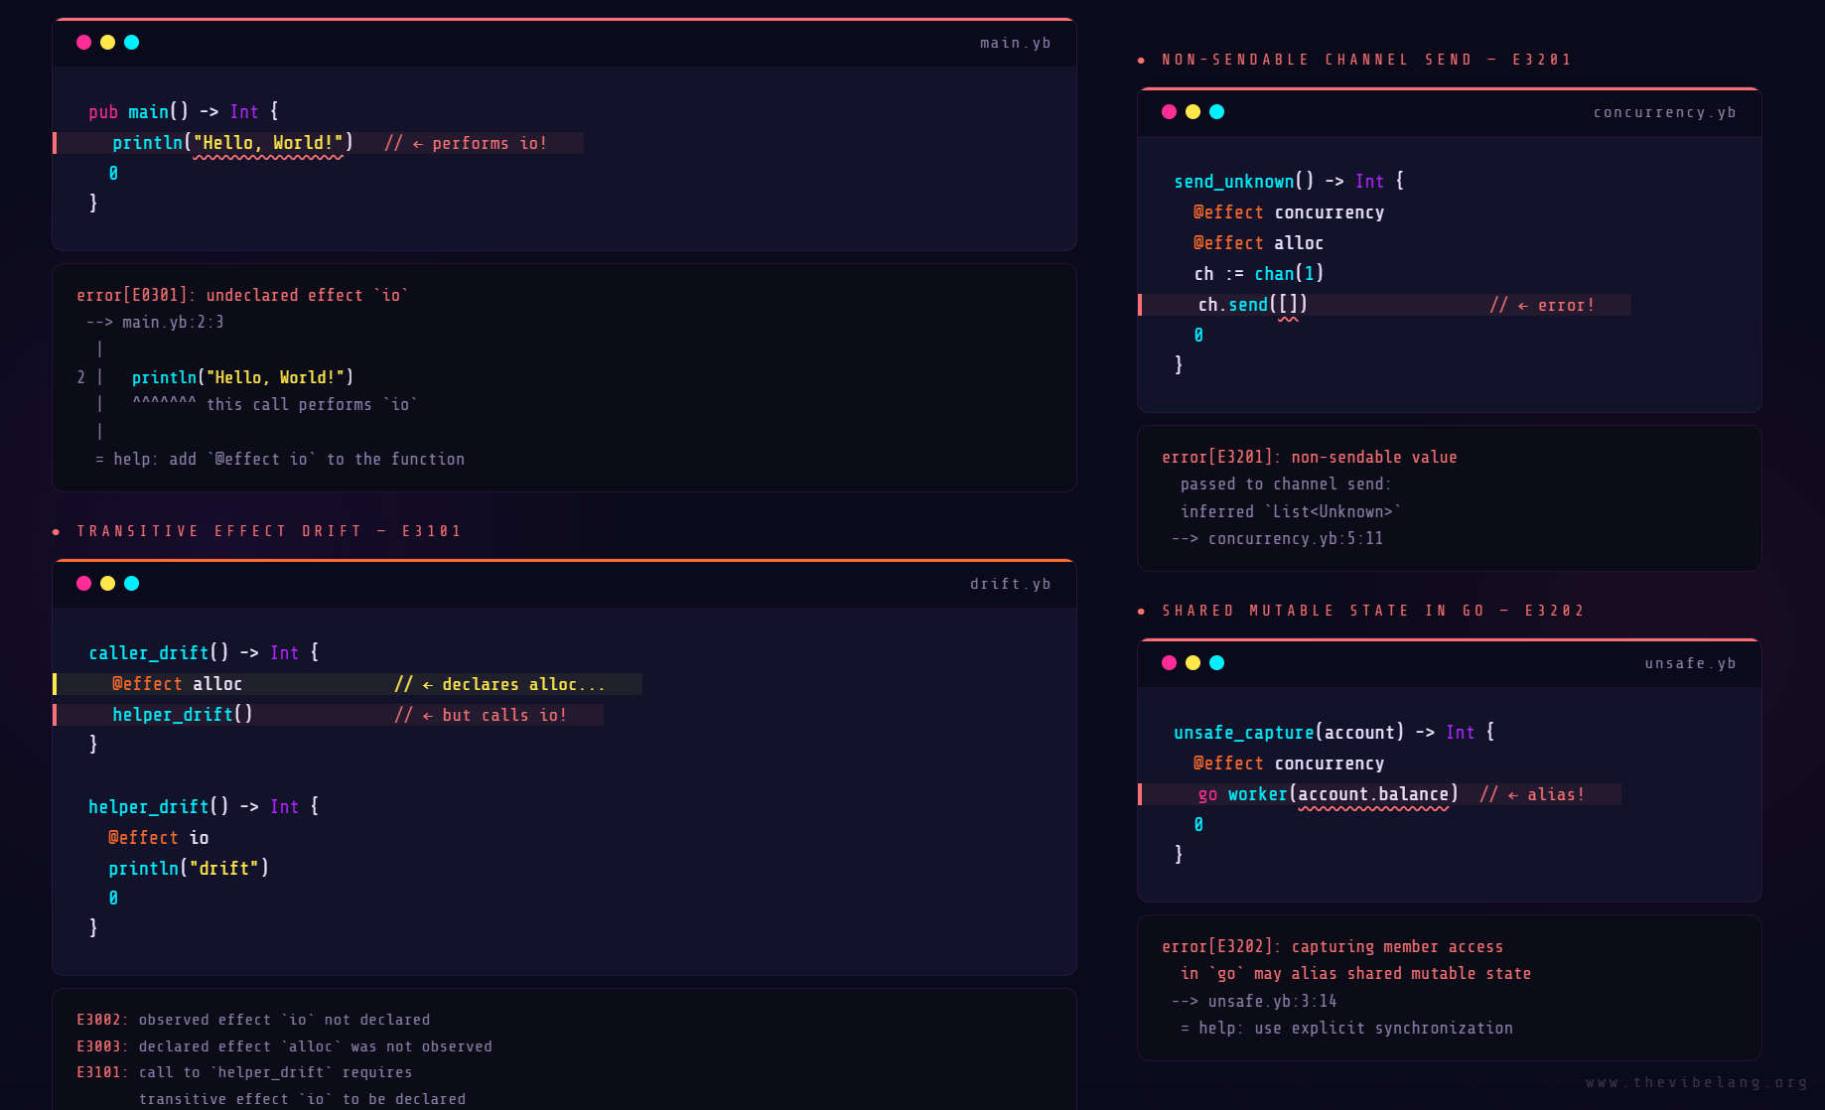The width and height of the screenshot is (1825, 1110).
Task: Click 'ch := chan(1)' line
Action: pyautogui.click(x=1259, y=273)
